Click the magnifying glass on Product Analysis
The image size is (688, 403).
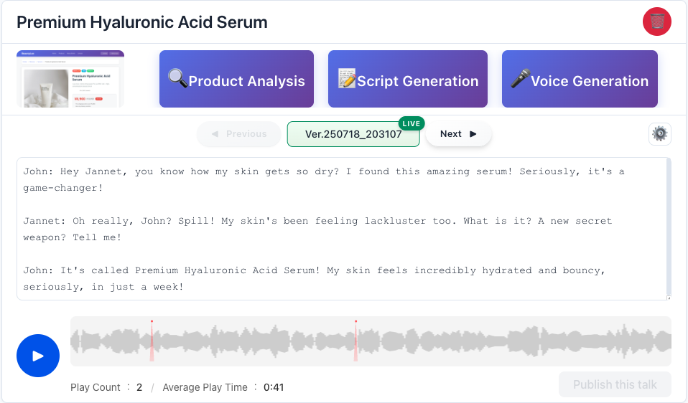177,78
